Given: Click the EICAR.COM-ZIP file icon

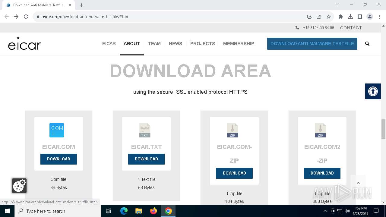Looking at the screenshot, I should pos(233,130).
